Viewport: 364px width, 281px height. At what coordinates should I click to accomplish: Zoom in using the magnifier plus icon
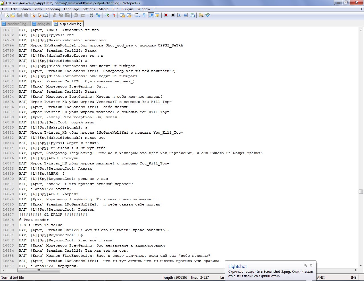pyautogui.click(x=107, y=15)
